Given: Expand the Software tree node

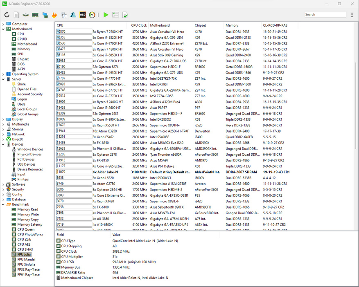Looking at the screenshot, I should [x=3, y=184].
